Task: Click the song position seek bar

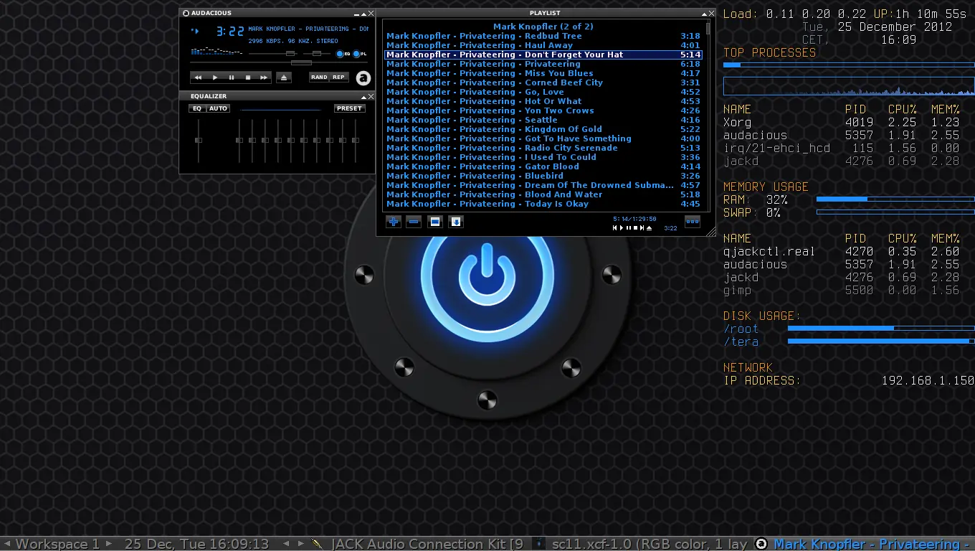Action: [x=279, y=63]
